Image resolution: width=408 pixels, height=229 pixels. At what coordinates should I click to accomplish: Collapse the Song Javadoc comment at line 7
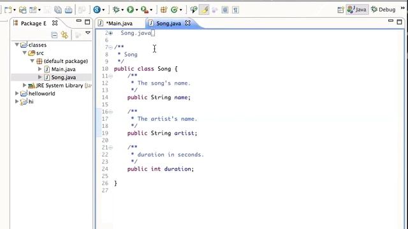tap(110, 47)
